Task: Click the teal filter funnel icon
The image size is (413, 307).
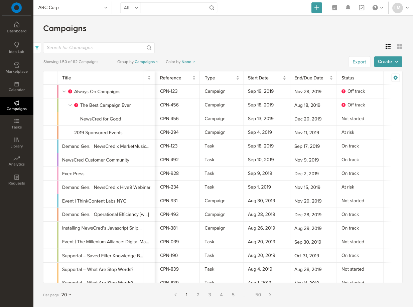Action: [37, 48]
